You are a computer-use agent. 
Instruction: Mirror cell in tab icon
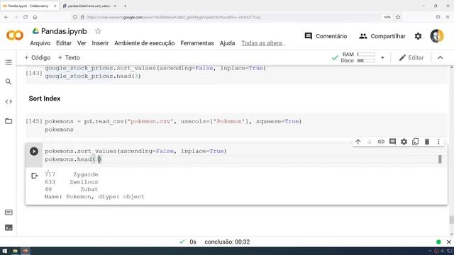point(416,142)
